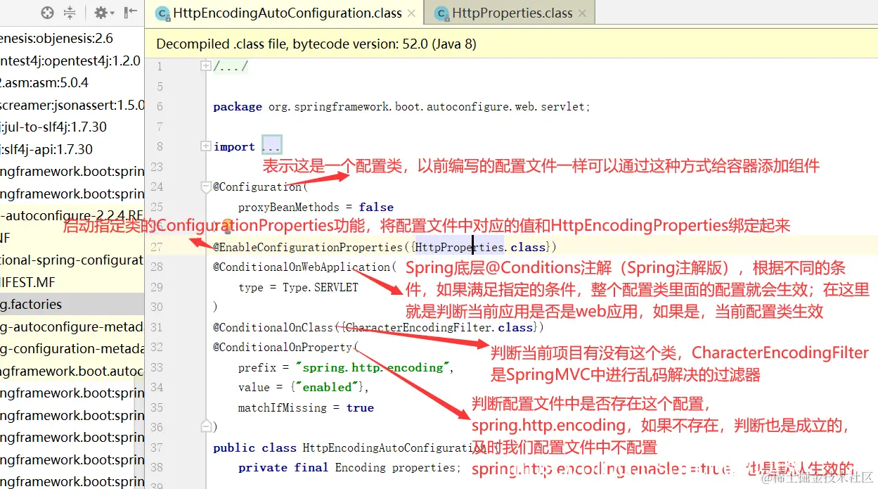
Task: Click gutter line number 29
Action: [156, 287]
